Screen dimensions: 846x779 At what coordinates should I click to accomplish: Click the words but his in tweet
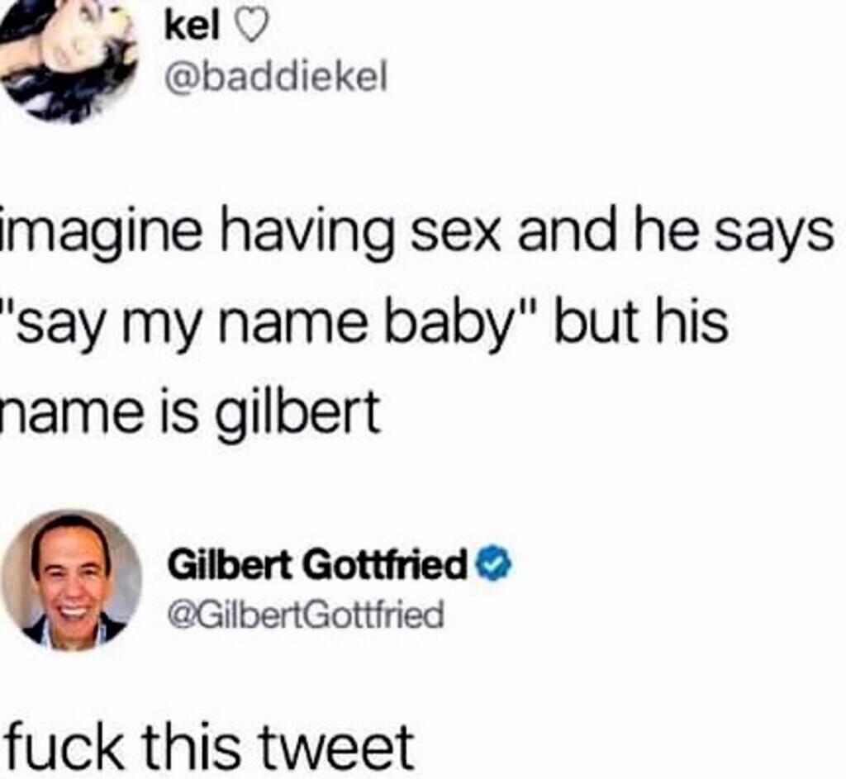tap(642, 320)
